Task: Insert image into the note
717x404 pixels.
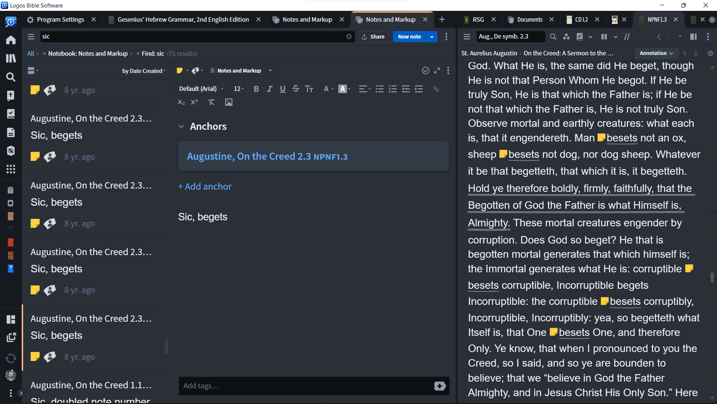Action: coord(228,102)
